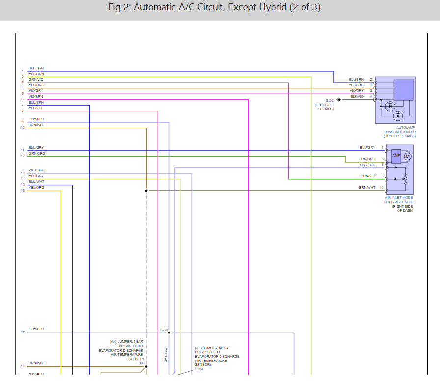Click the '(RIGHT SIDE OF DASH)' note under the actuator

(403, 209)
